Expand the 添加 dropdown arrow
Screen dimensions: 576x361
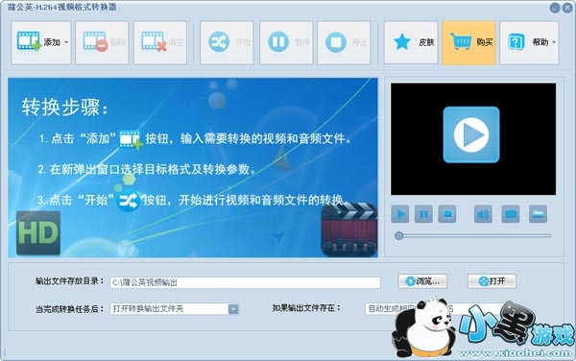pos(66,42)
